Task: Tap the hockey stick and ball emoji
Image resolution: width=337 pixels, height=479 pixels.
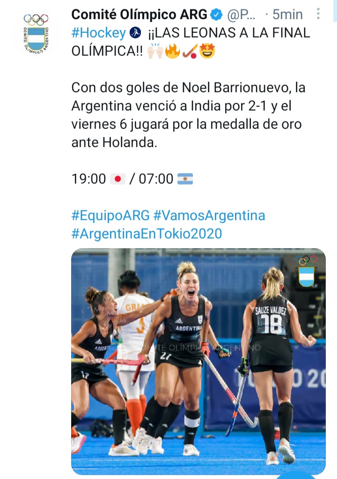Action: click(x=190, y=51)
